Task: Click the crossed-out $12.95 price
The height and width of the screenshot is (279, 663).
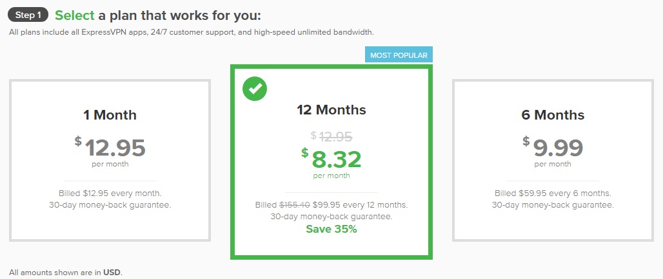Action: [331, 136]
